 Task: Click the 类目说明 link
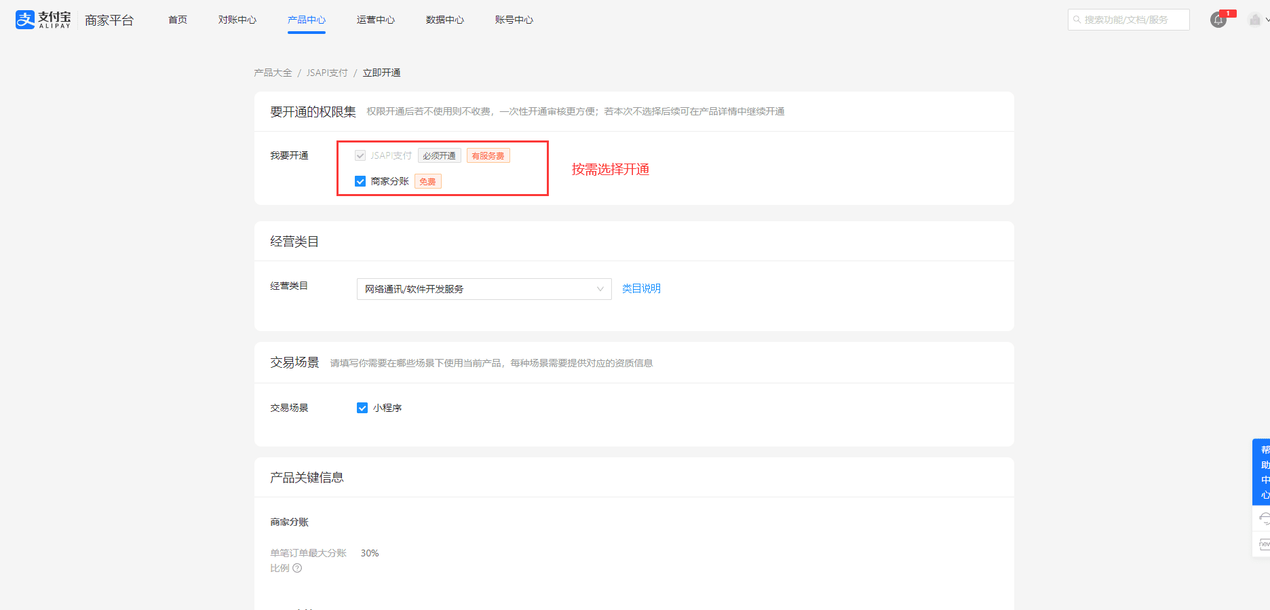[x=641, y=288]
